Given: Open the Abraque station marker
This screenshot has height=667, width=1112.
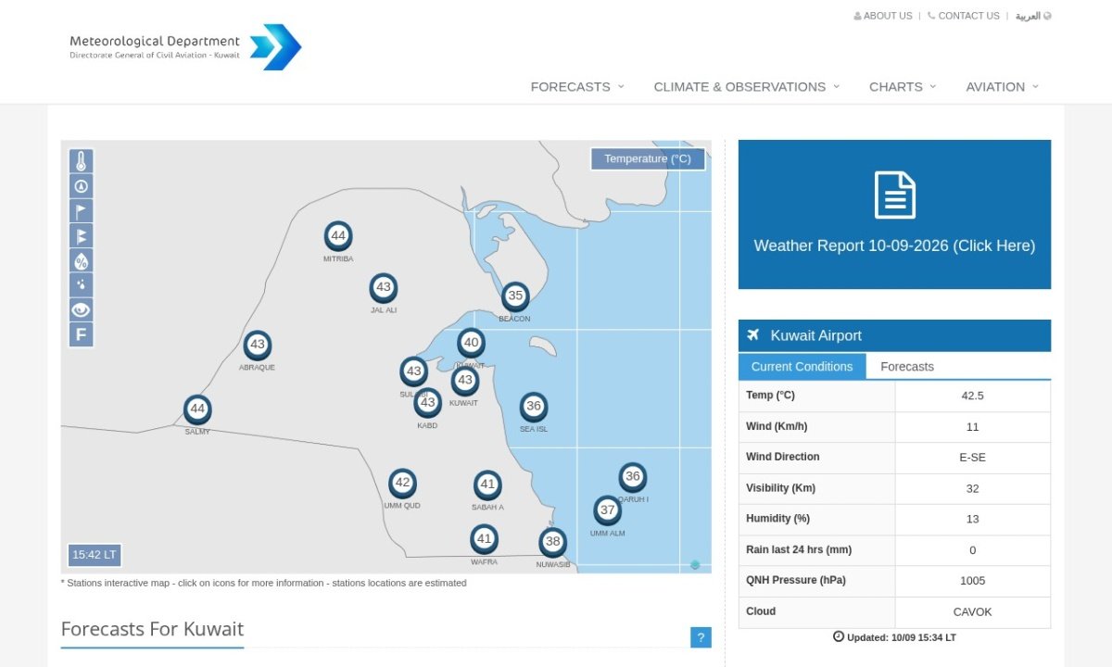Looking at the screenshot, I should click(x=258, y=345).
